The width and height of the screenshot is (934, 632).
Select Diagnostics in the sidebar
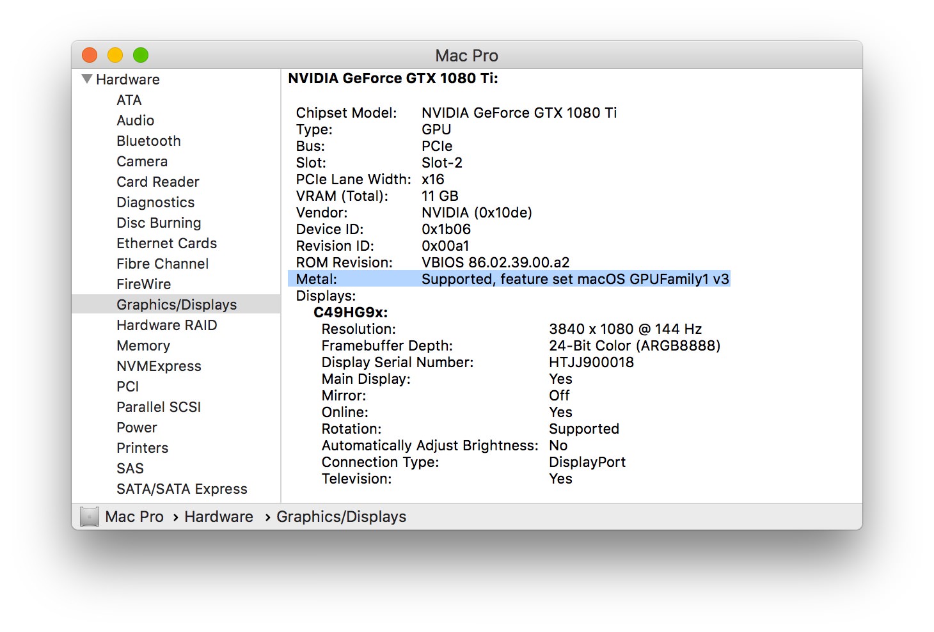coord(155,202)
